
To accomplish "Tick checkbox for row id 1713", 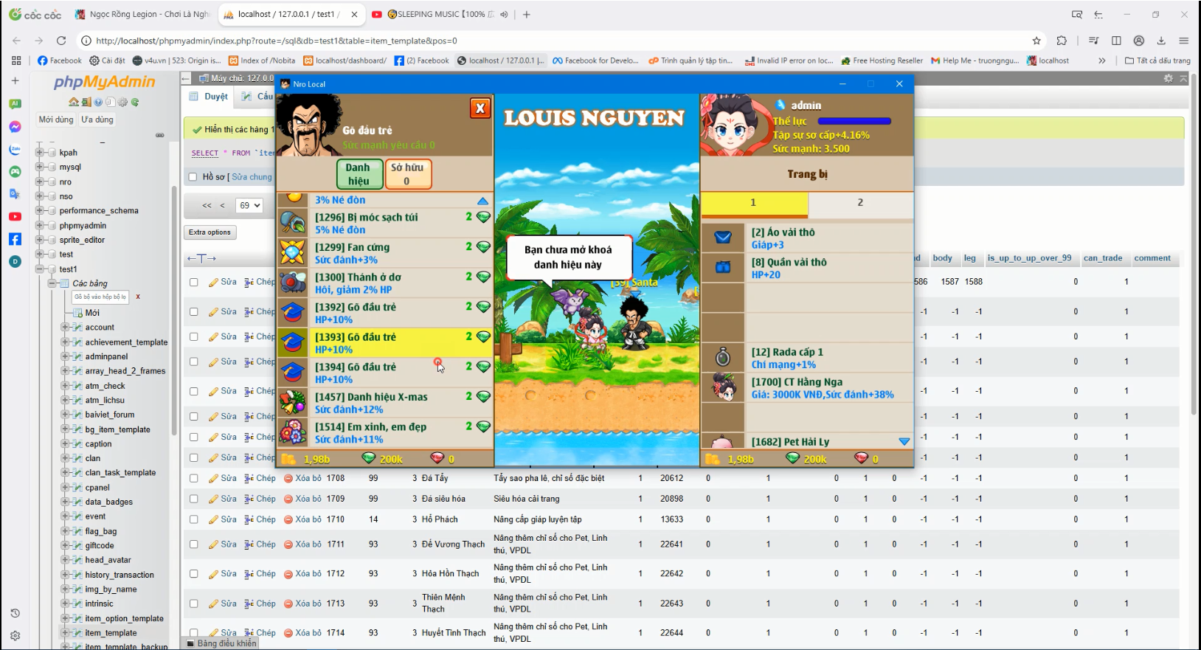I will point(194,604).
